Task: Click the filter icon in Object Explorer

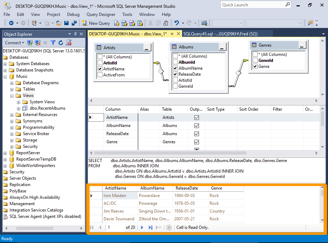Action: click(x=53, y=42)
